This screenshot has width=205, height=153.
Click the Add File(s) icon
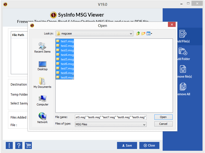183,34
